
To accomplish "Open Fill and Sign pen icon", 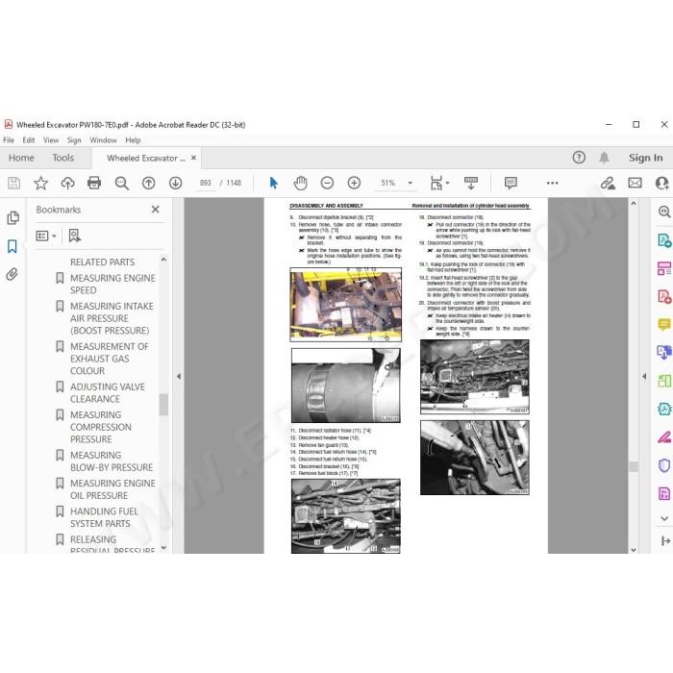I will click(x=608, y=184).
